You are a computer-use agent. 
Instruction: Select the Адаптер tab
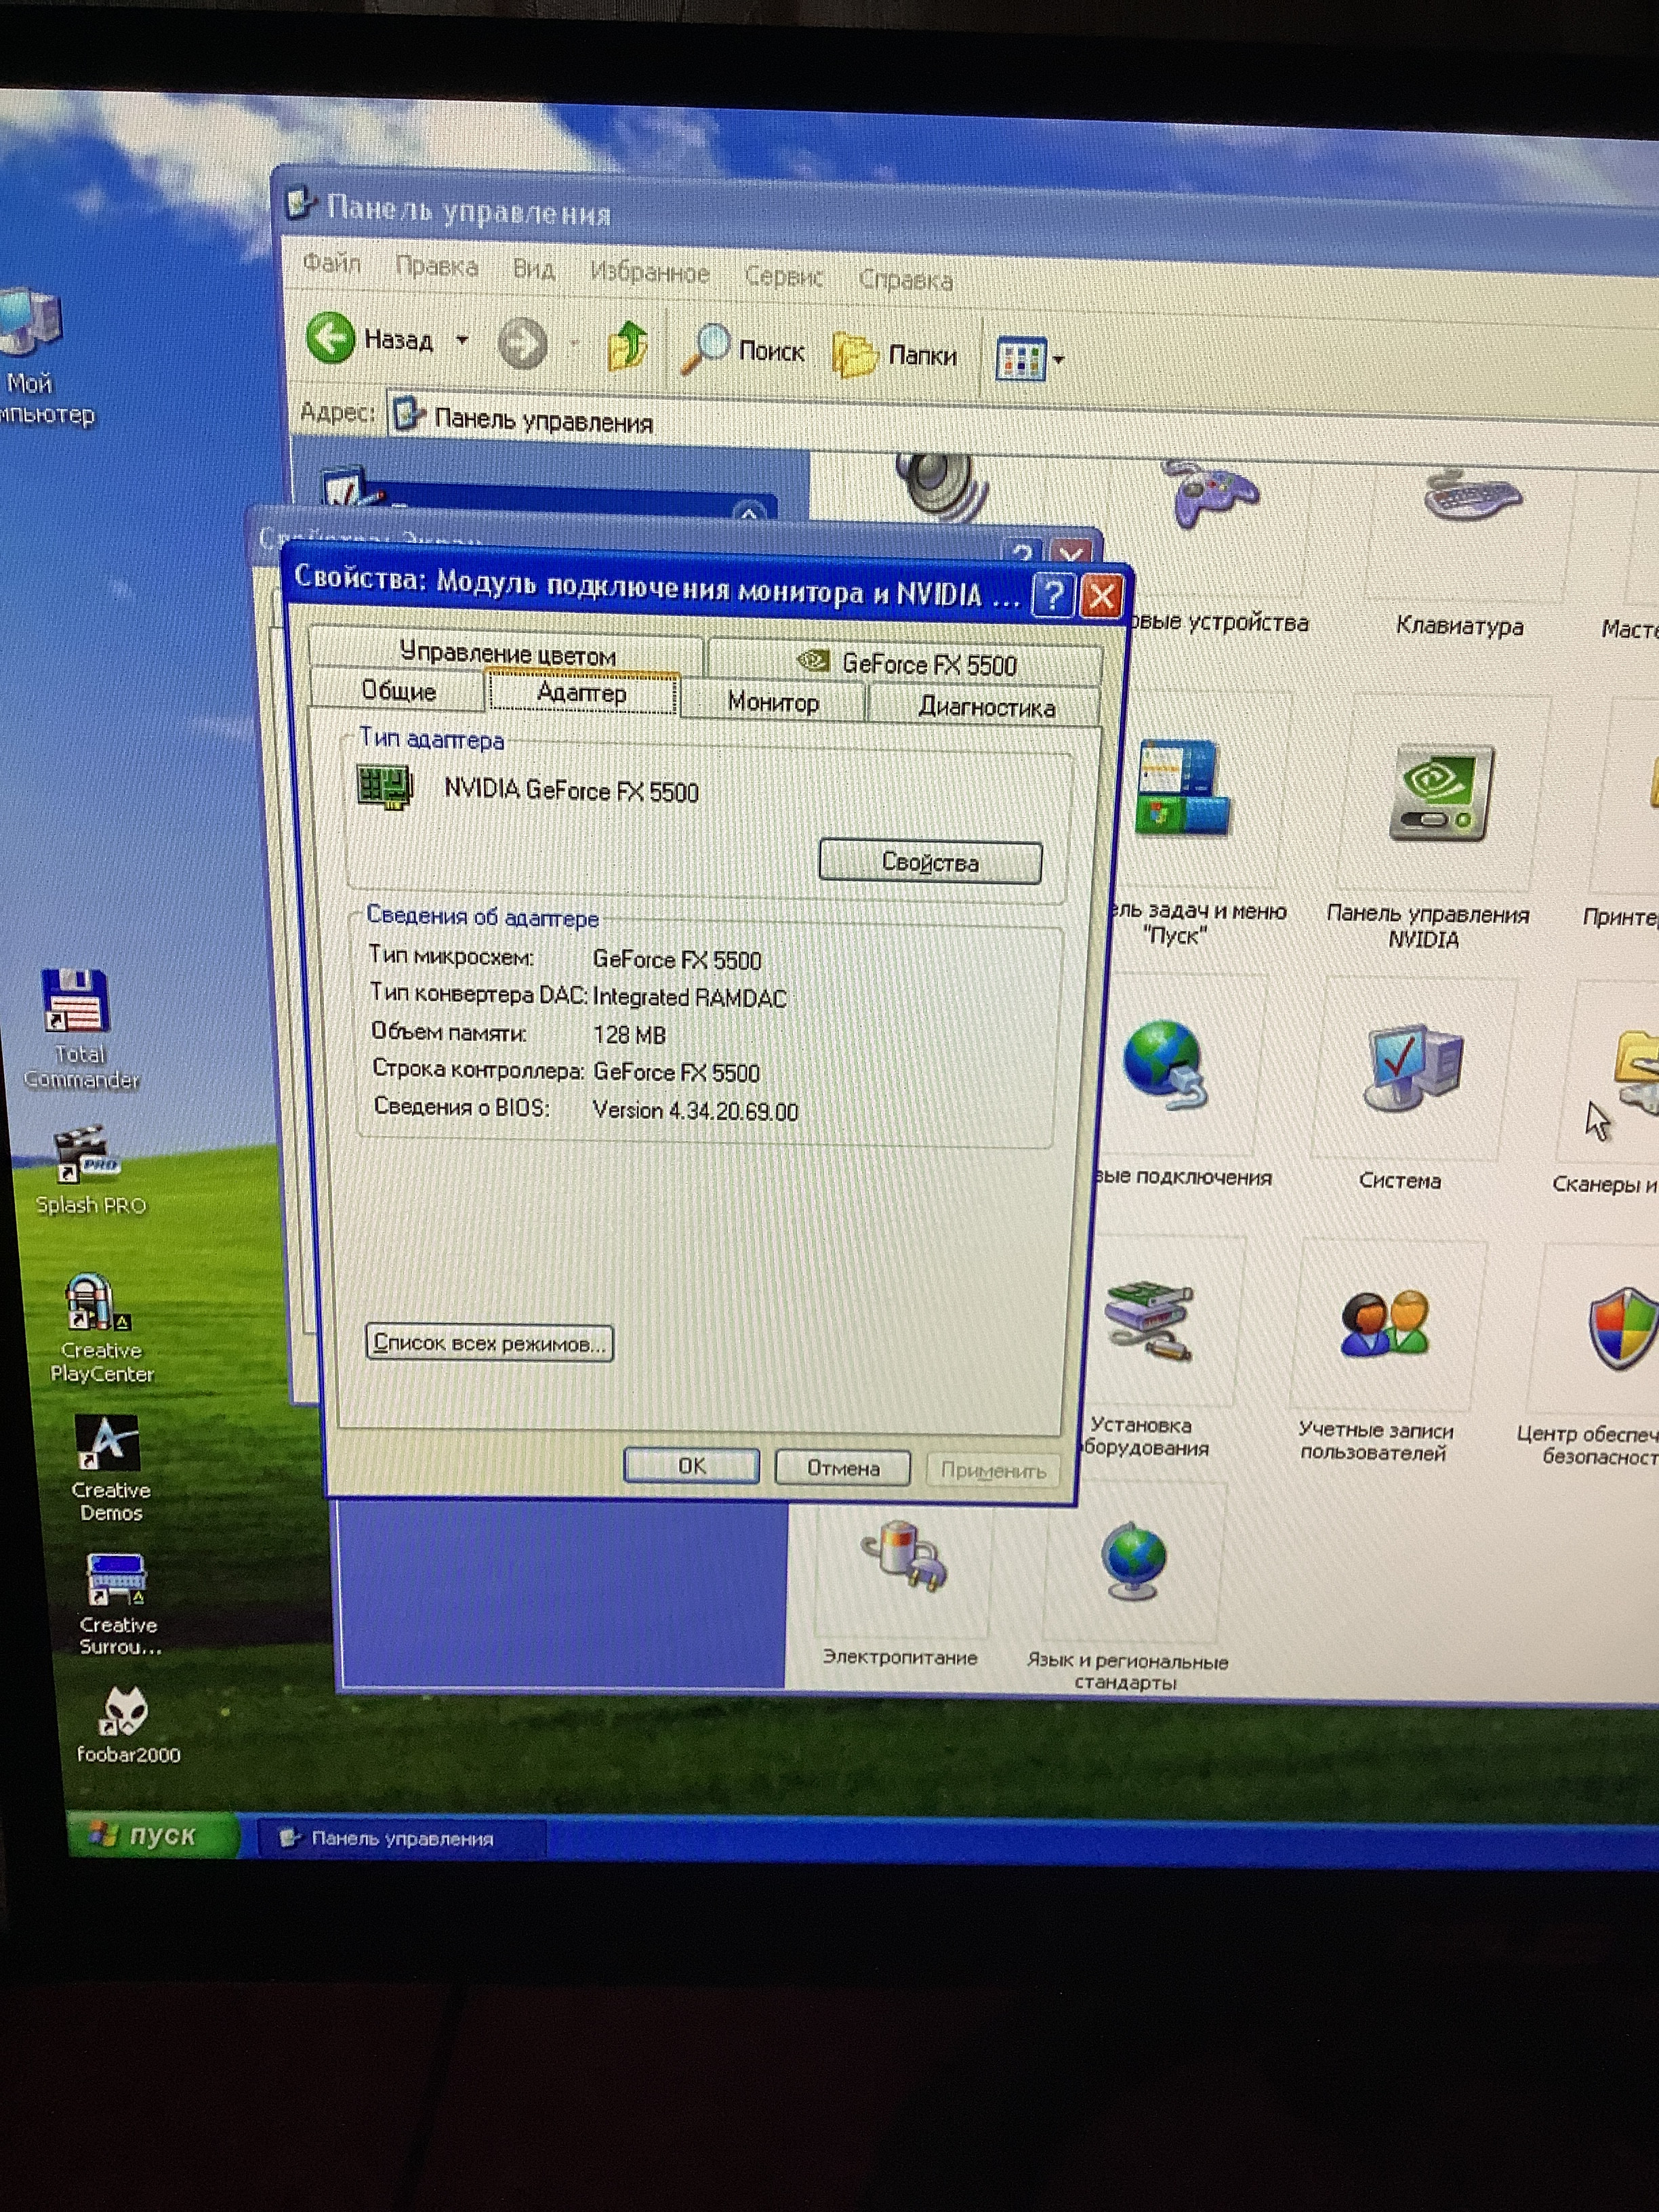tap(582, 693)
